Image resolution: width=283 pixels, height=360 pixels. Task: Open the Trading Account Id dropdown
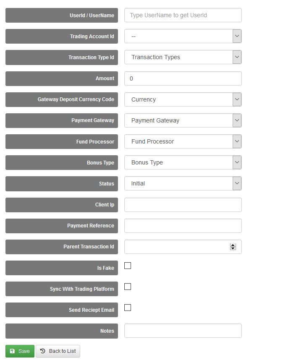pyautogui.click(x=183, y=37)
